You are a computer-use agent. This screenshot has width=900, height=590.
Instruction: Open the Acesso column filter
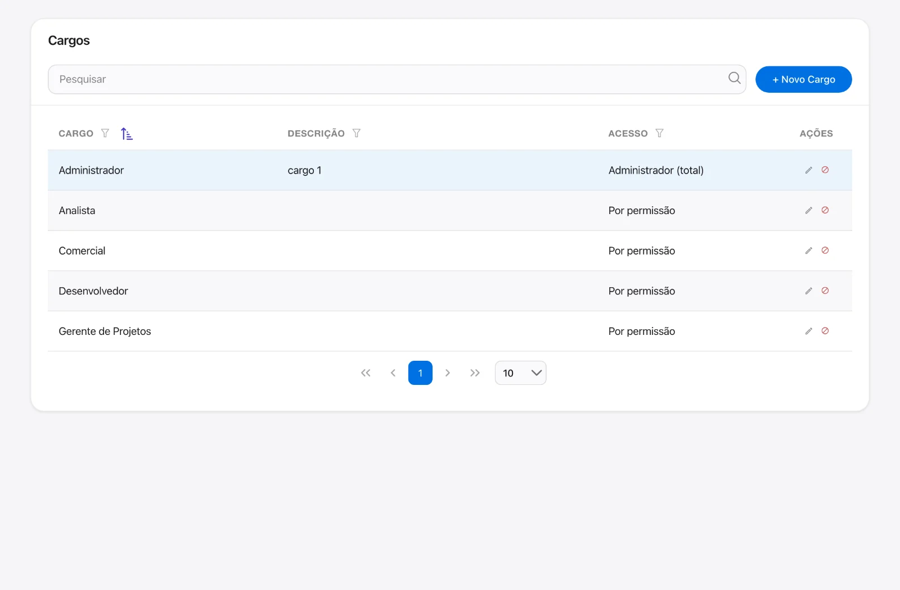(659, 133)
